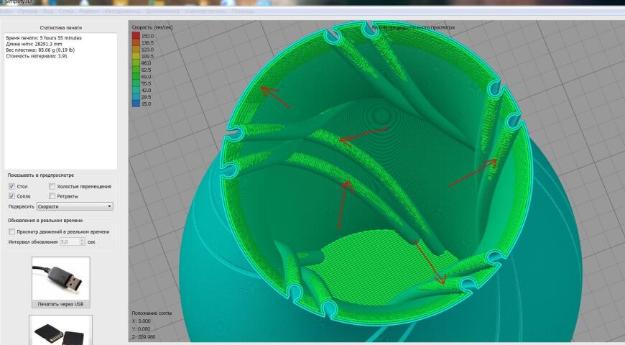Click the Интервал обновления spinner field
625x345 pixels.
coord(72,241)
